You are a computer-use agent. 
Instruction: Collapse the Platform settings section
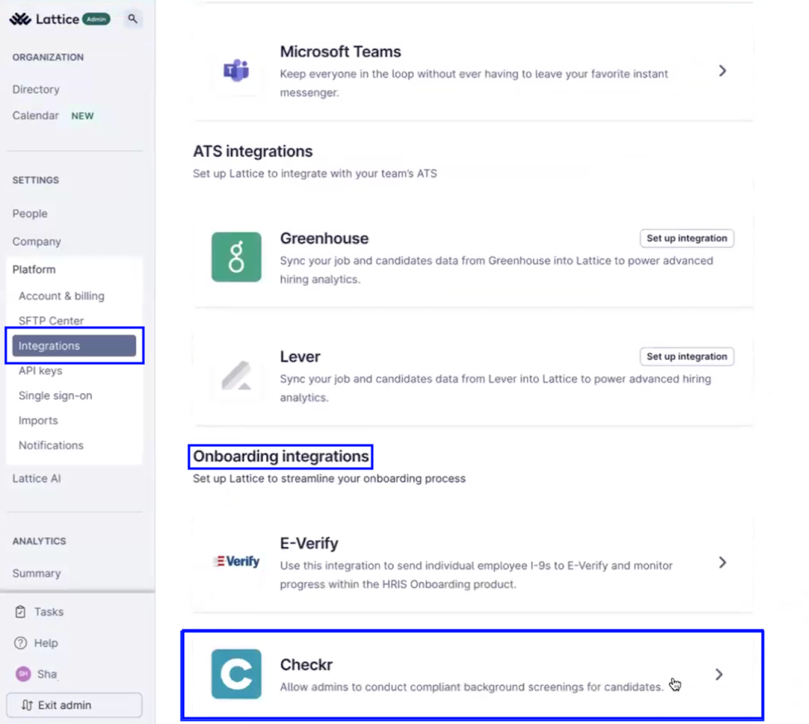[34, 270]
